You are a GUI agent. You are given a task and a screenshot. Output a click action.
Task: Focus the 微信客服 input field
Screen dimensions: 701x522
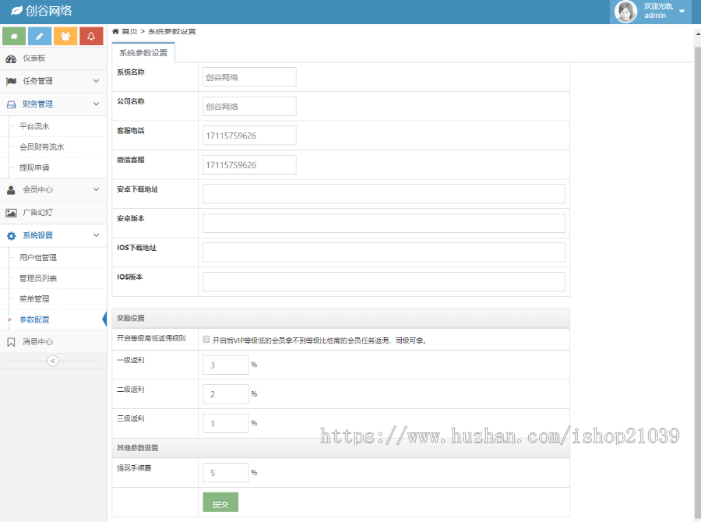tap(249, 164)
